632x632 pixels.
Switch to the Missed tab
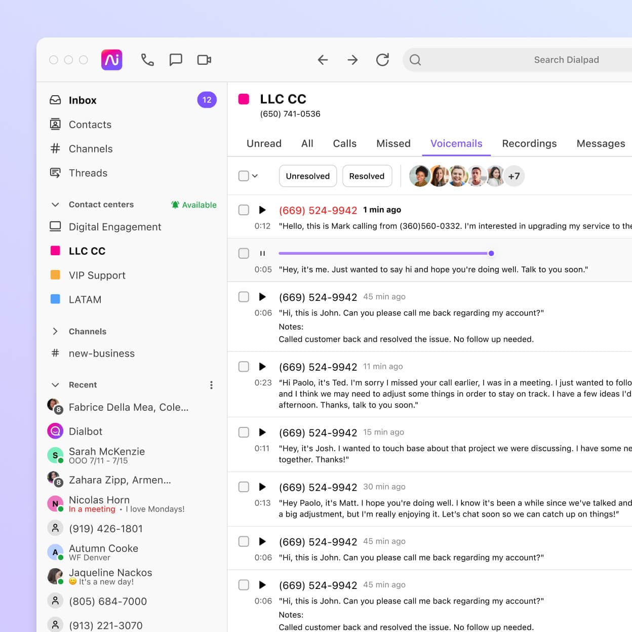click(x=393, y=143)
